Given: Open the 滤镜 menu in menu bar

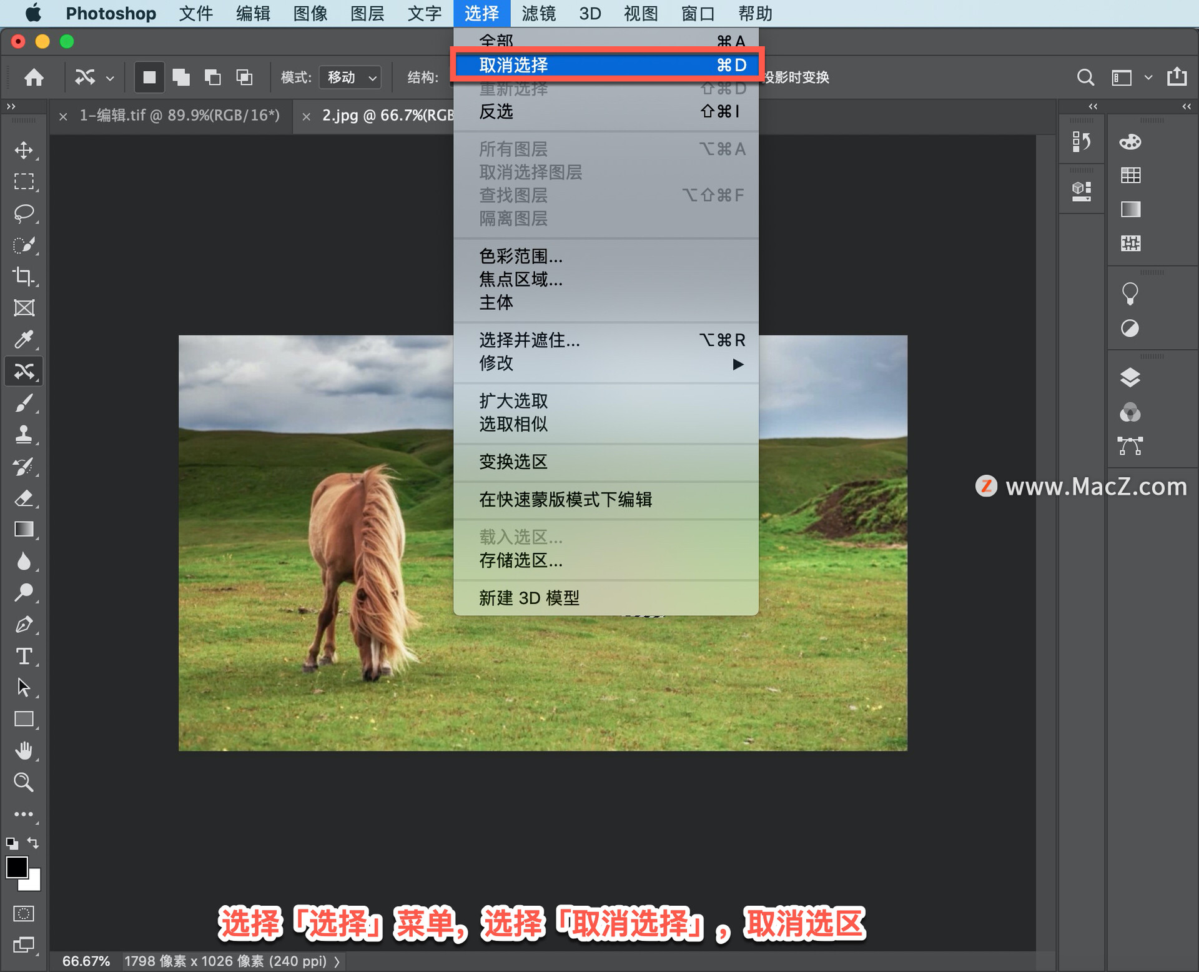Looking at the screenshot, I should [x=538, y=13].
